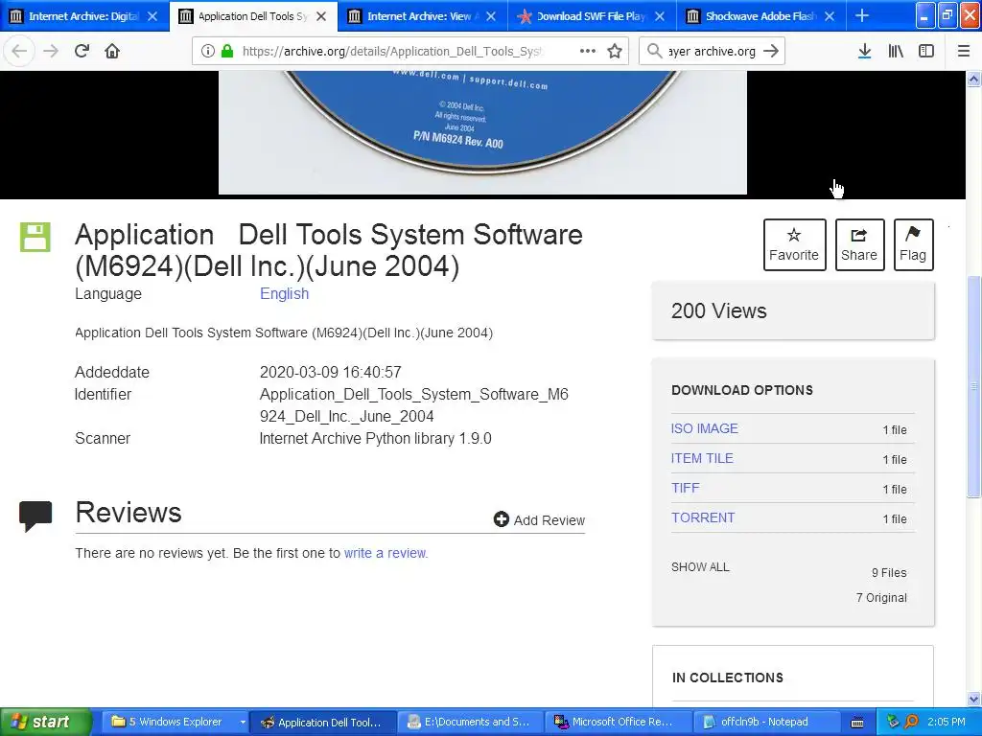The width and height of the screenshot is (982, 736).
Task: Reload the current page
Action: tap(82, 51)
